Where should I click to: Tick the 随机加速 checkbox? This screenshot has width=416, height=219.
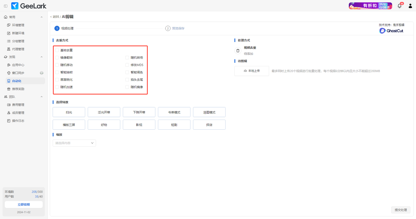coord(57,87)
